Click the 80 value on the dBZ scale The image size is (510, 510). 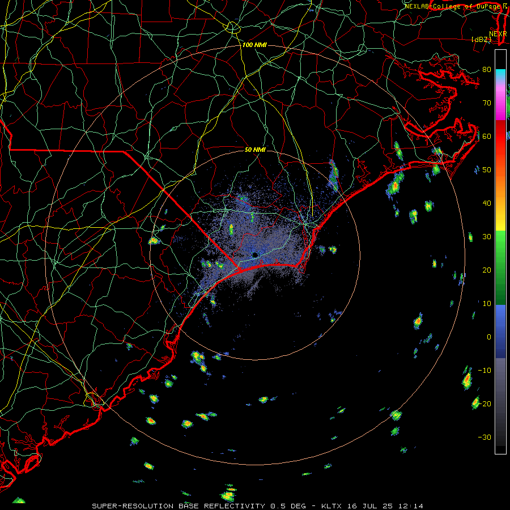pos(487,69)
